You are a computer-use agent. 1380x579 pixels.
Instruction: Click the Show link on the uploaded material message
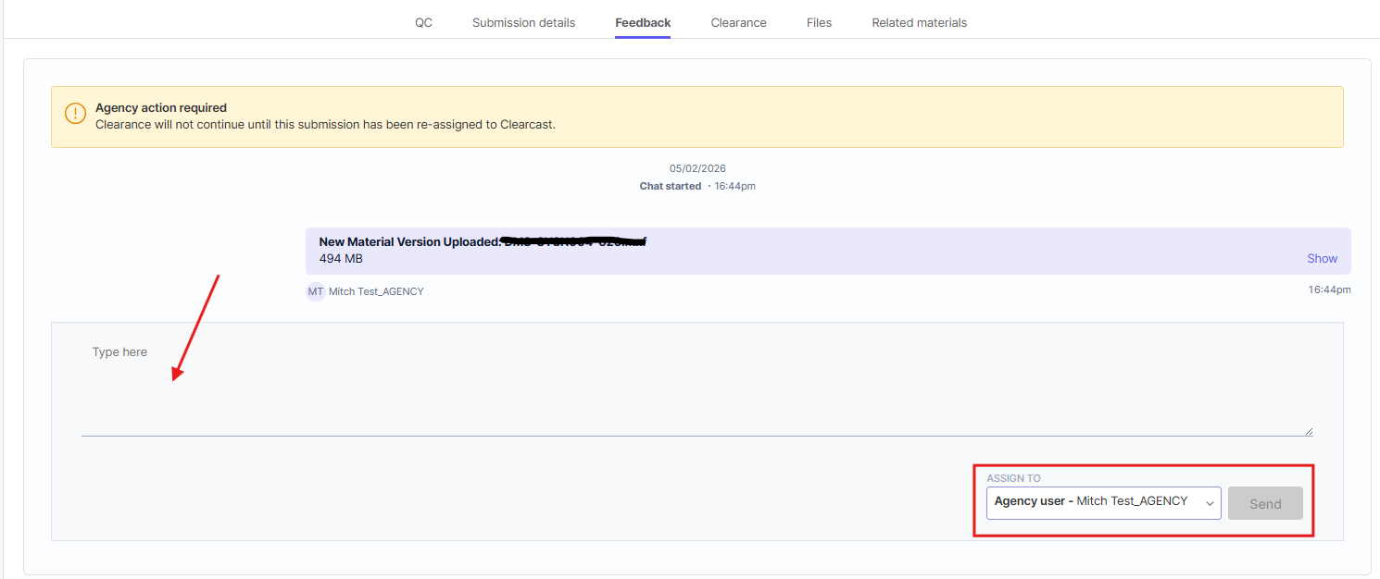pos(1322,259)
